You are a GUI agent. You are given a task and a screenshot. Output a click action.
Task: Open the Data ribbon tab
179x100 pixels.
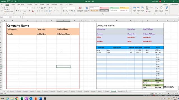click(x=36, y=4)
